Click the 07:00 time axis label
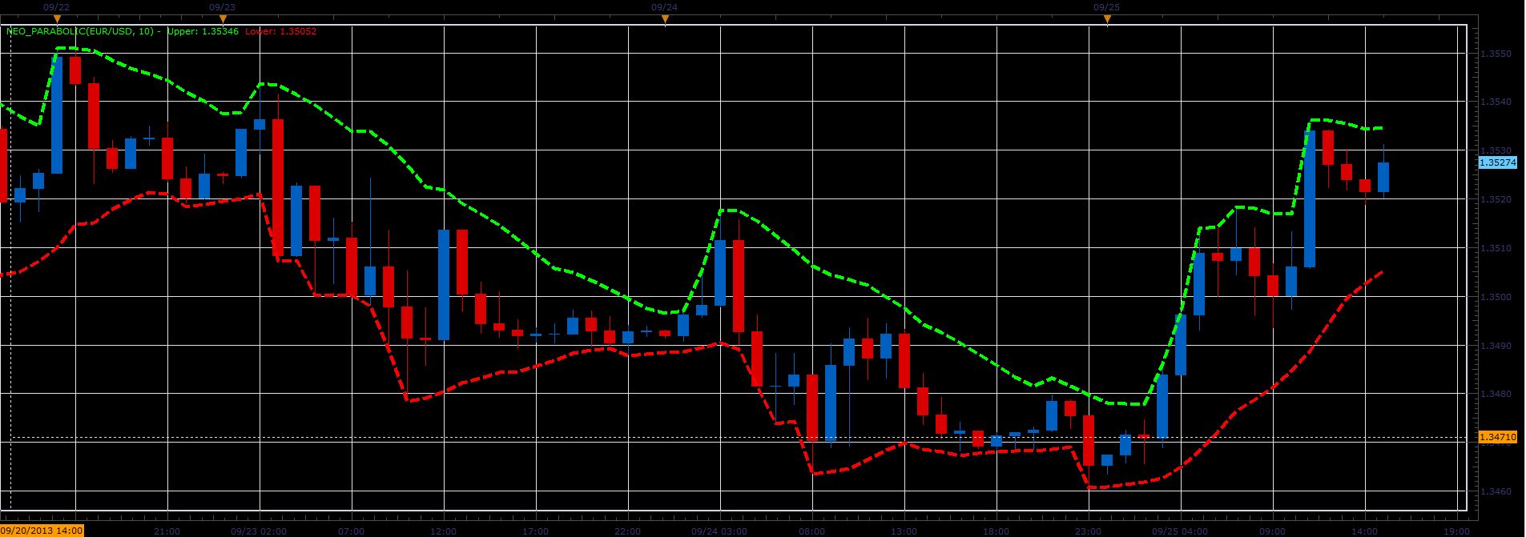The image size is (1526, 537). coord(351,531)
